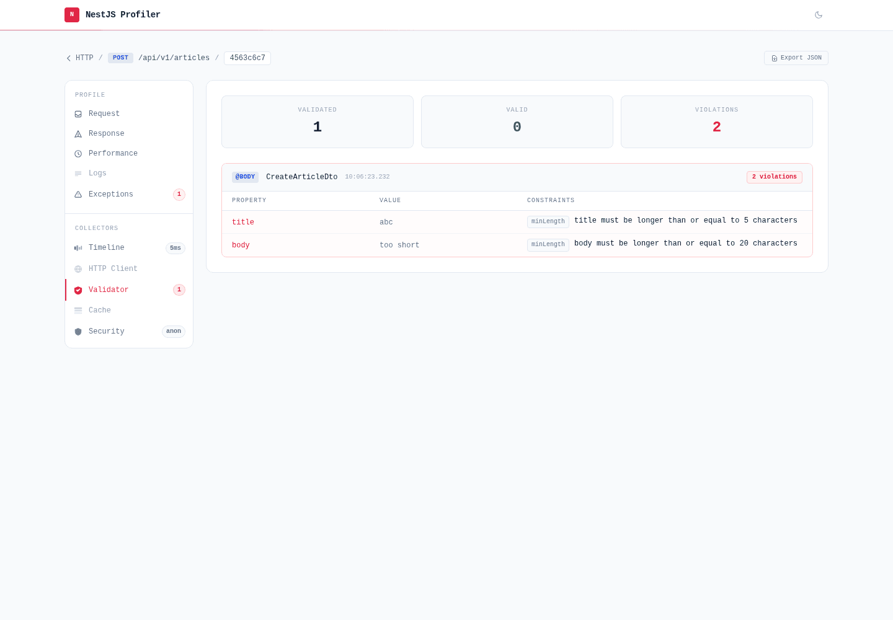Go back to the HTTP breadcrumb
Image resolution: width=893 pixels, height=620 pixels.
84,58
